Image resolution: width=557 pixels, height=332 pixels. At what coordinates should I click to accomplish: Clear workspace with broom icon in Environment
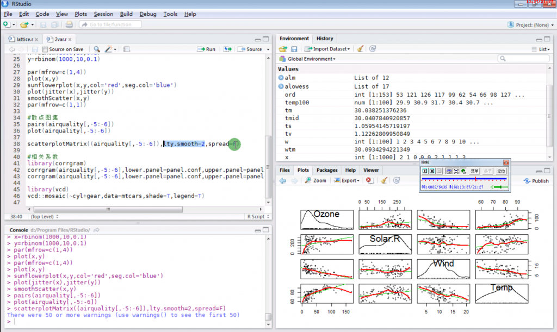point(360,49)
